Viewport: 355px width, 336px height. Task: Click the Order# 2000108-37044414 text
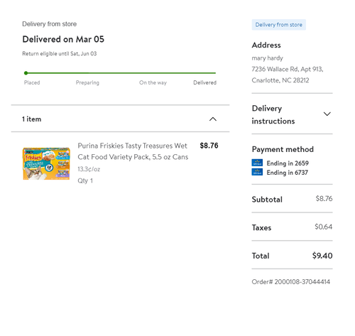[290, 282]
